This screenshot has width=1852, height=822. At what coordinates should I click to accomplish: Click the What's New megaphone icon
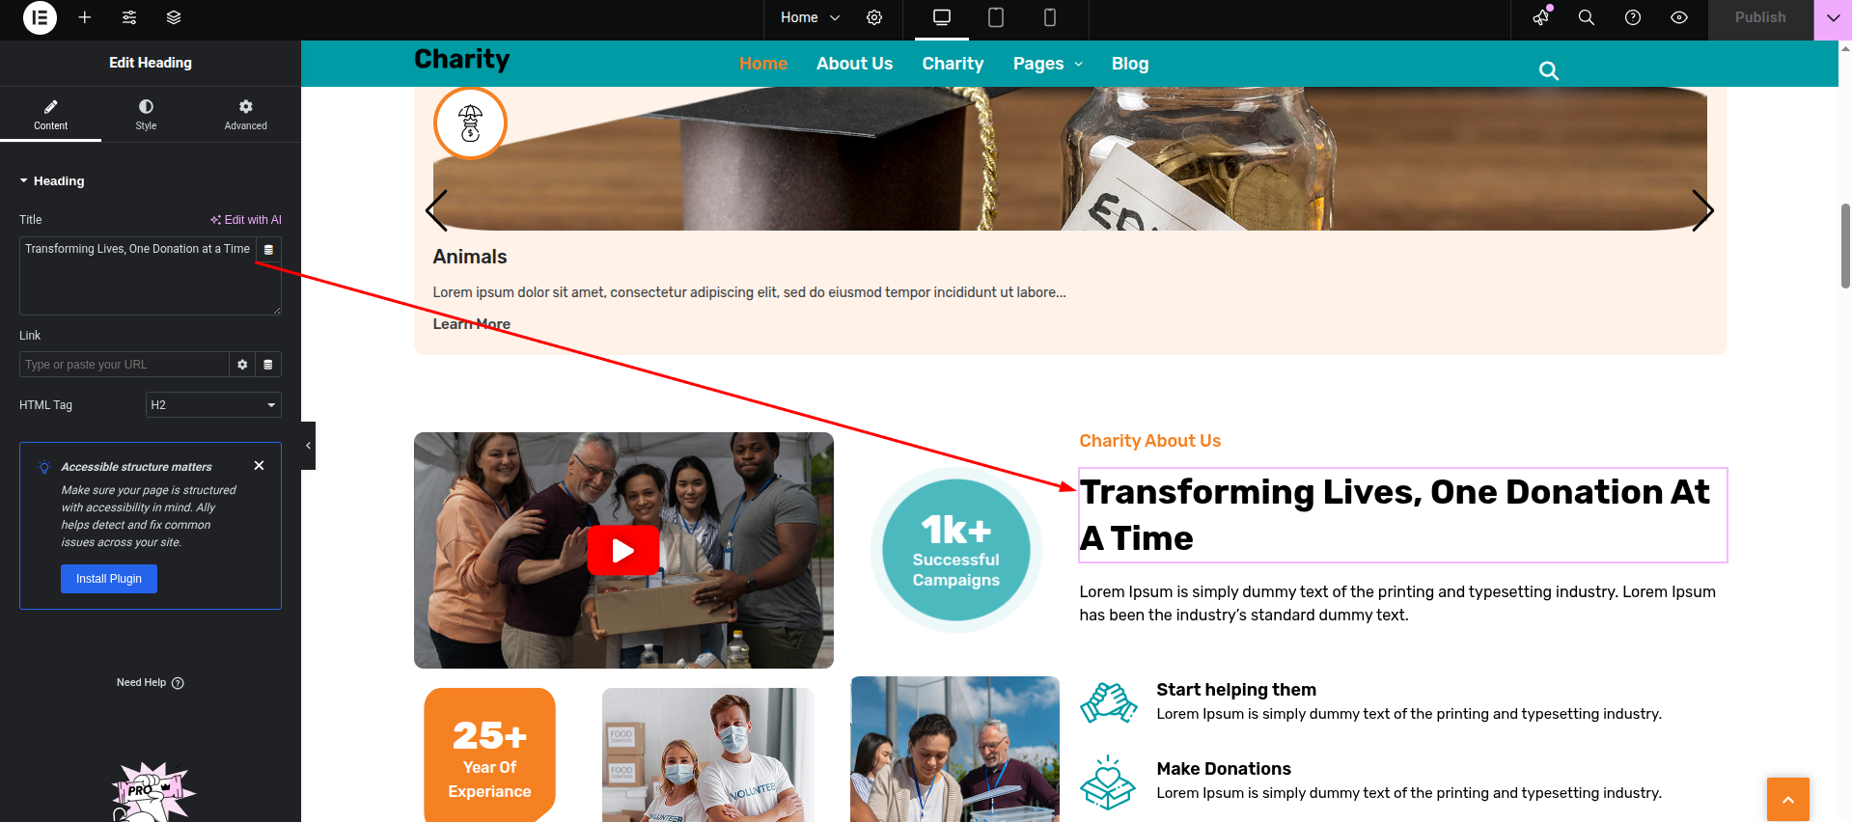1541,17
